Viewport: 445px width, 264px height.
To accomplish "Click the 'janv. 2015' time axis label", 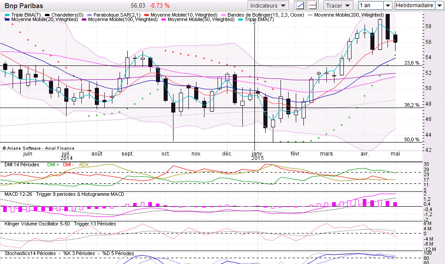I will 258,156.
